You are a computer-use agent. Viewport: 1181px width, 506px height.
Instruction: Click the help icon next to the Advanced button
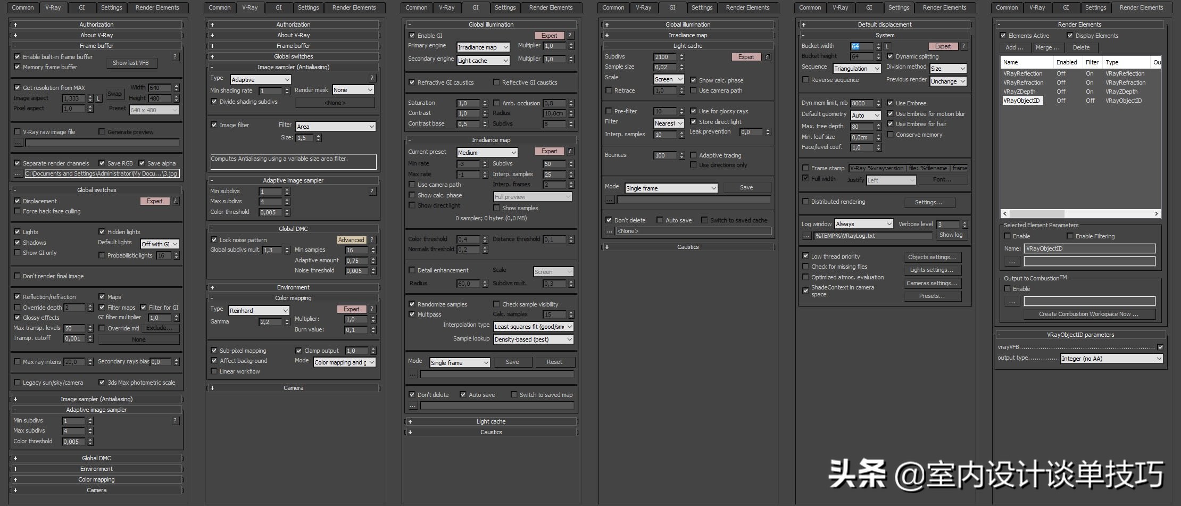372,240
